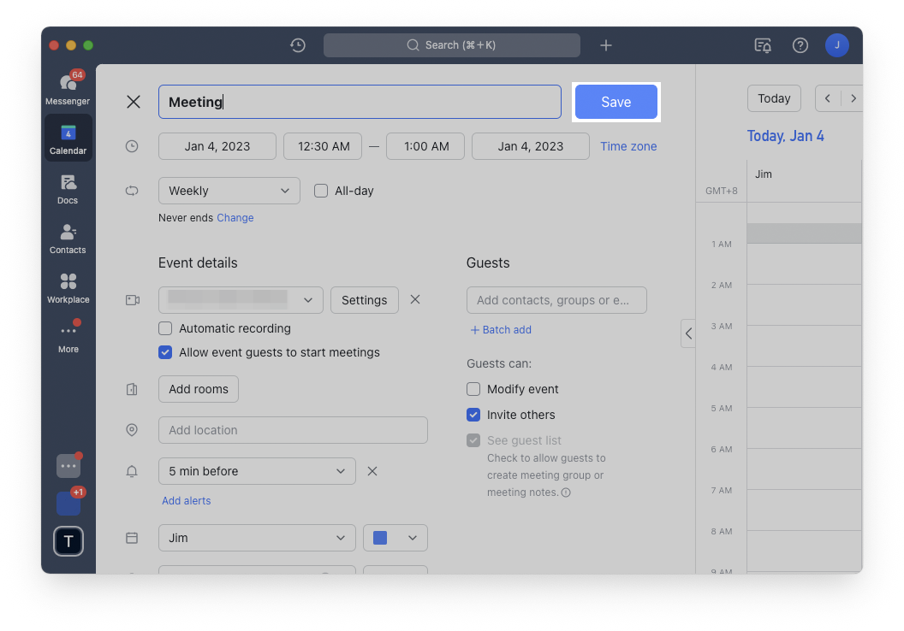
Task: Open the event color swatch picker
Action: [x=395, y=538]
